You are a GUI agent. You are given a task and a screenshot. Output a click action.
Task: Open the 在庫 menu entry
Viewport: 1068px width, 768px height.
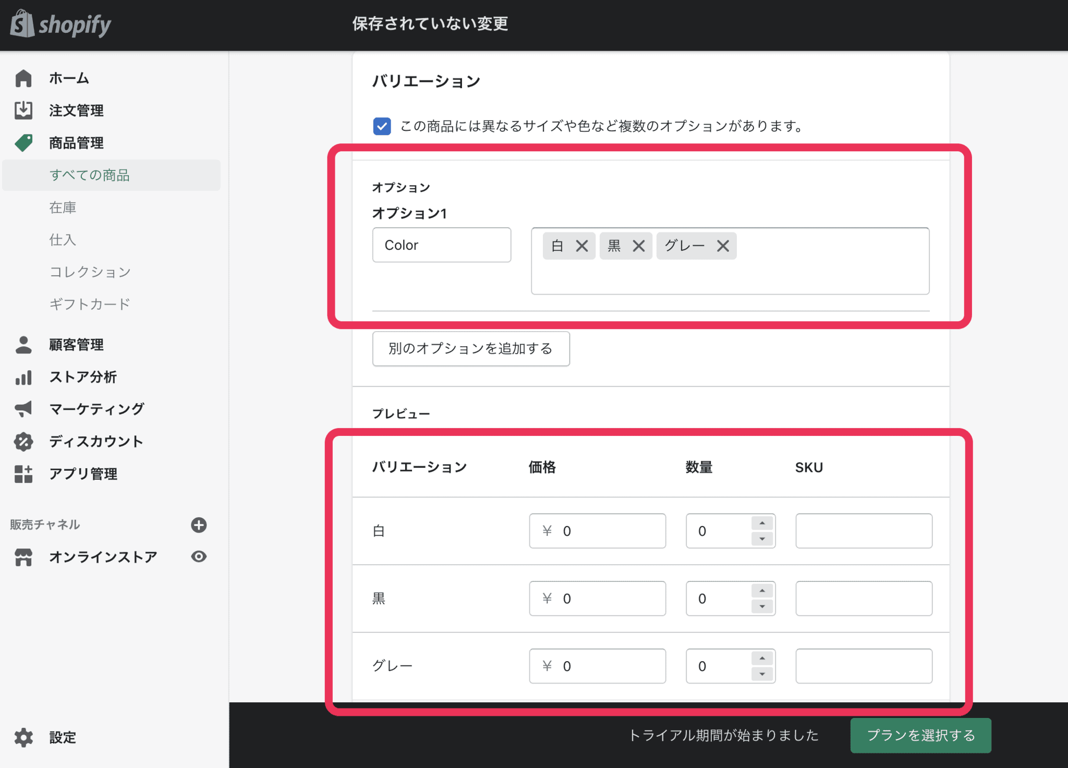coord(62,207)
